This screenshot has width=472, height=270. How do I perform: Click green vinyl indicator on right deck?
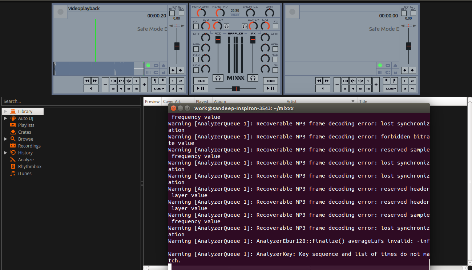380,65
